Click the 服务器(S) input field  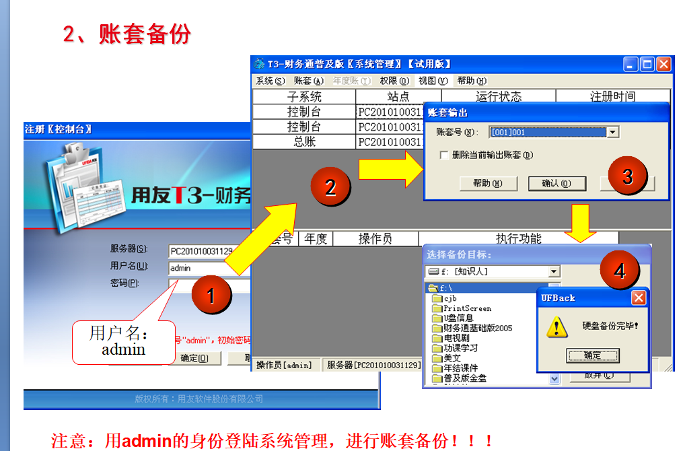[209, 252]
